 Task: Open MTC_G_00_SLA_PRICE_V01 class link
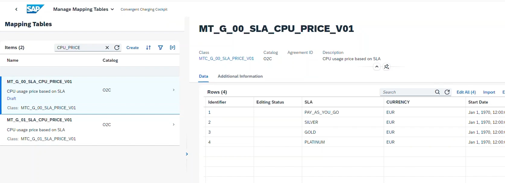click(226, 58)
